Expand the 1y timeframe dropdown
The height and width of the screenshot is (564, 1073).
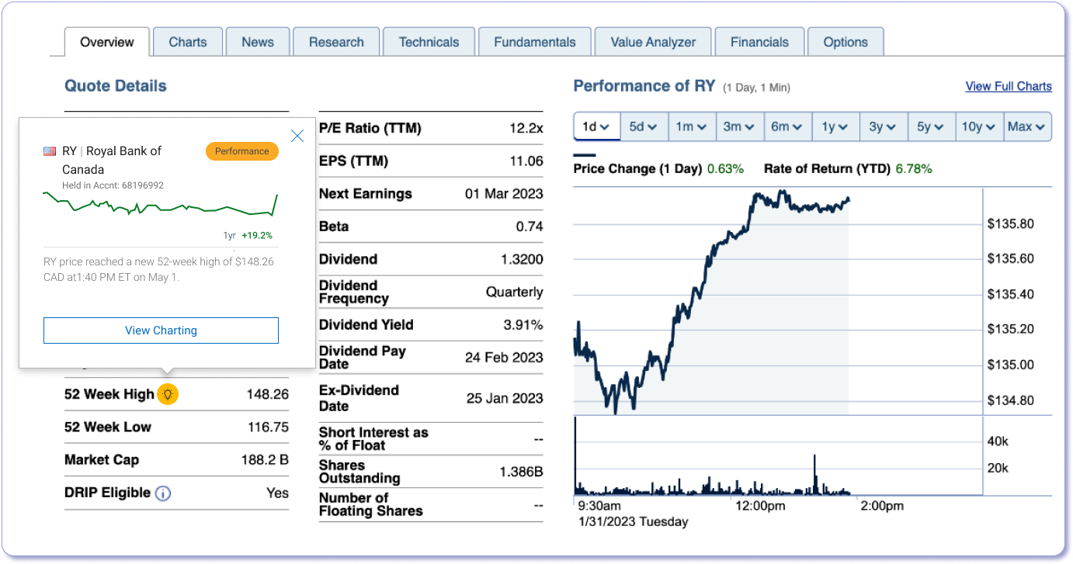tap(836, 126)
